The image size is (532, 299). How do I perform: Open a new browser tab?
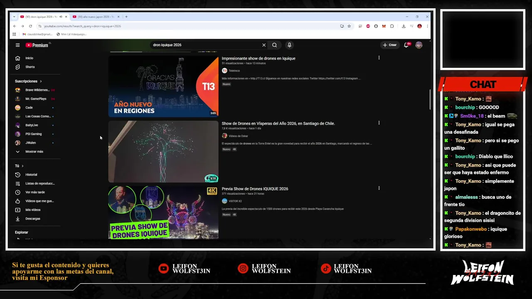click(126, 17)
